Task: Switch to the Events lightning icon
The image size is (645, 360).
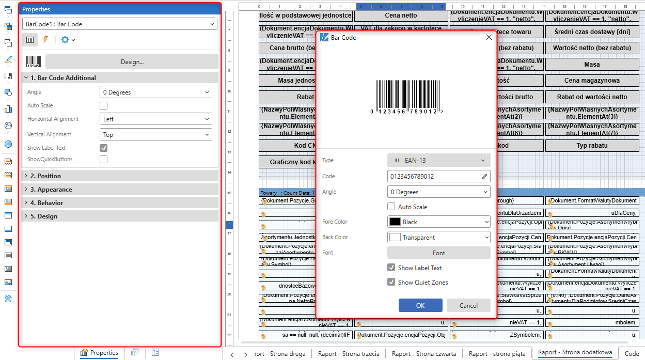Action: [45, 40]
